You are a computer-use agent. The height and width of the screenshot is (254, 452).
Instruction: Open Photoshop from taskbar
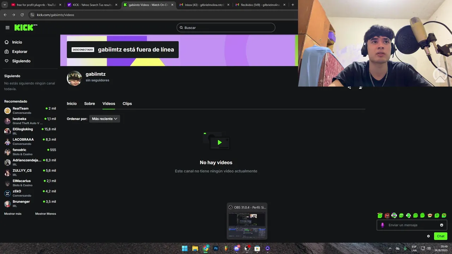[x=216, y=248]
